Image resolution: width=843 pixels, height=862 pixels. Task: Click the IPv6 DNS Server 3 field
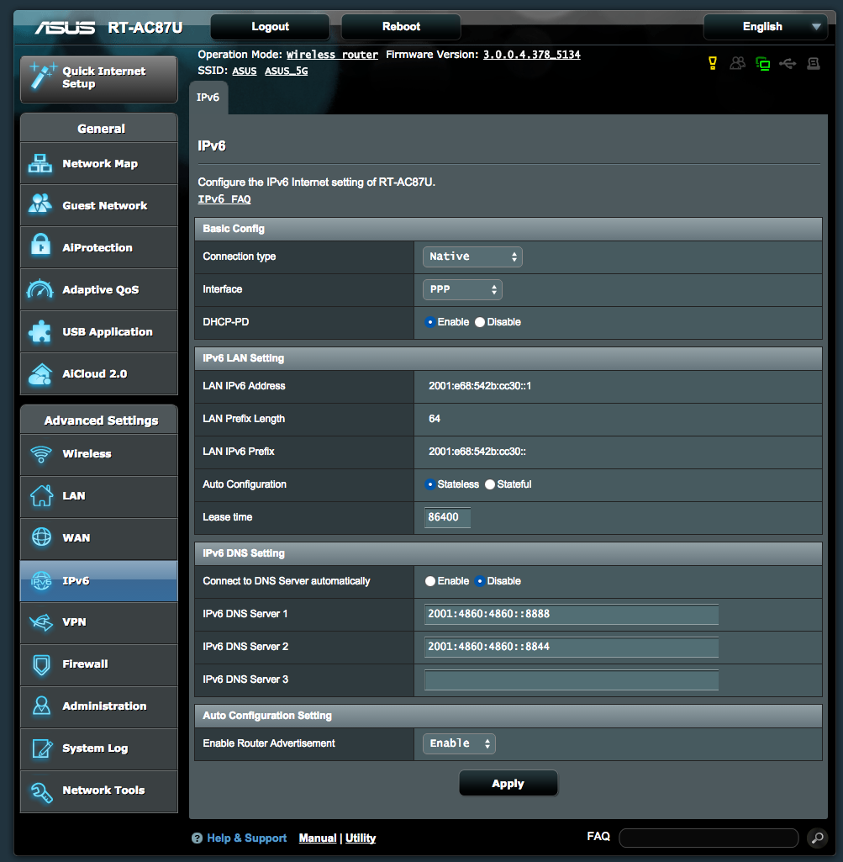tap(572, 680)
